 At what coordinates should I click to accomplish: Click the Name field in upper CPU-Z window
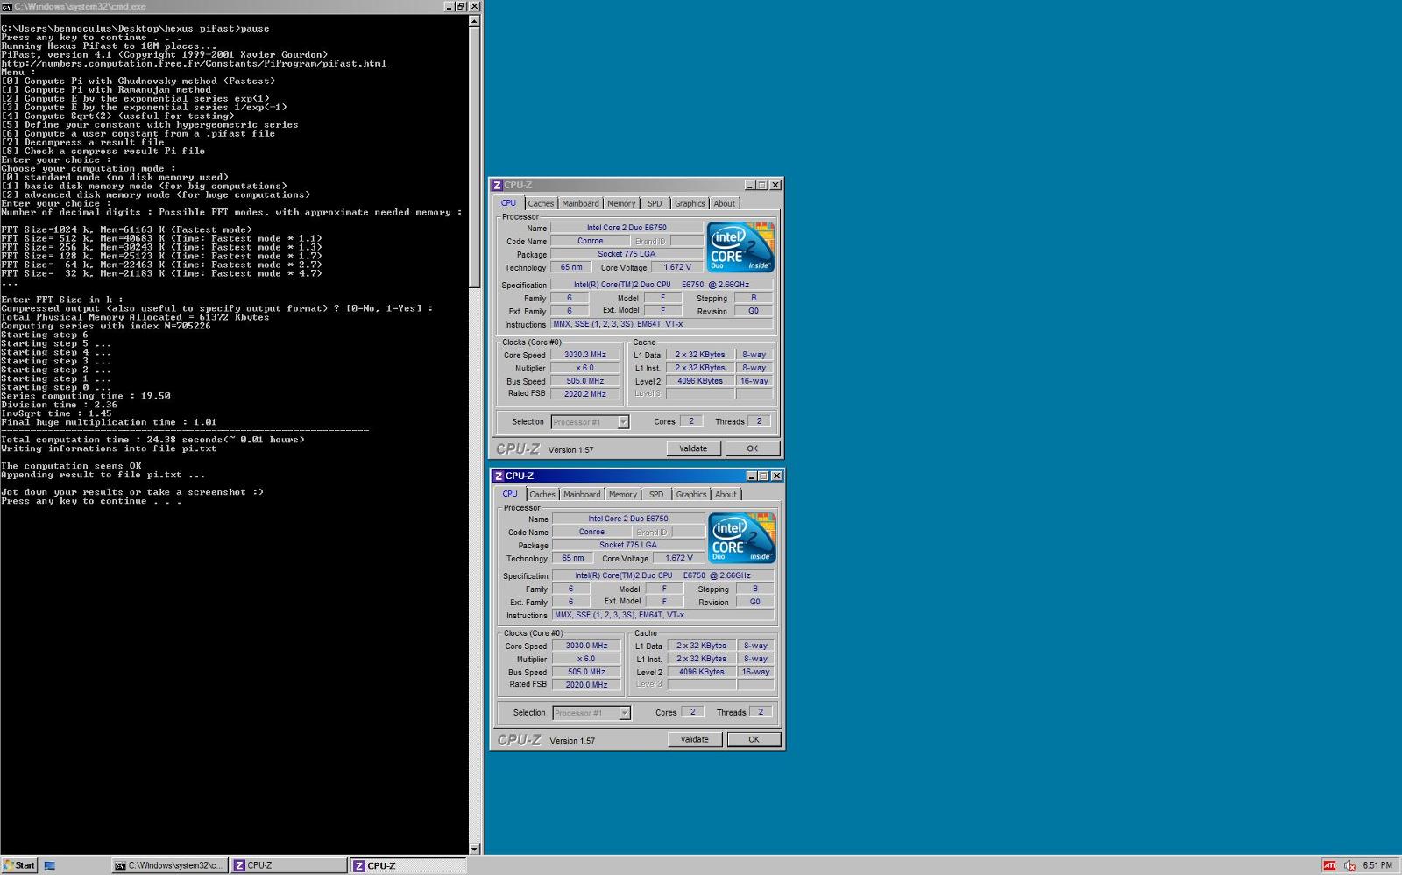click(x=627, y=228)
